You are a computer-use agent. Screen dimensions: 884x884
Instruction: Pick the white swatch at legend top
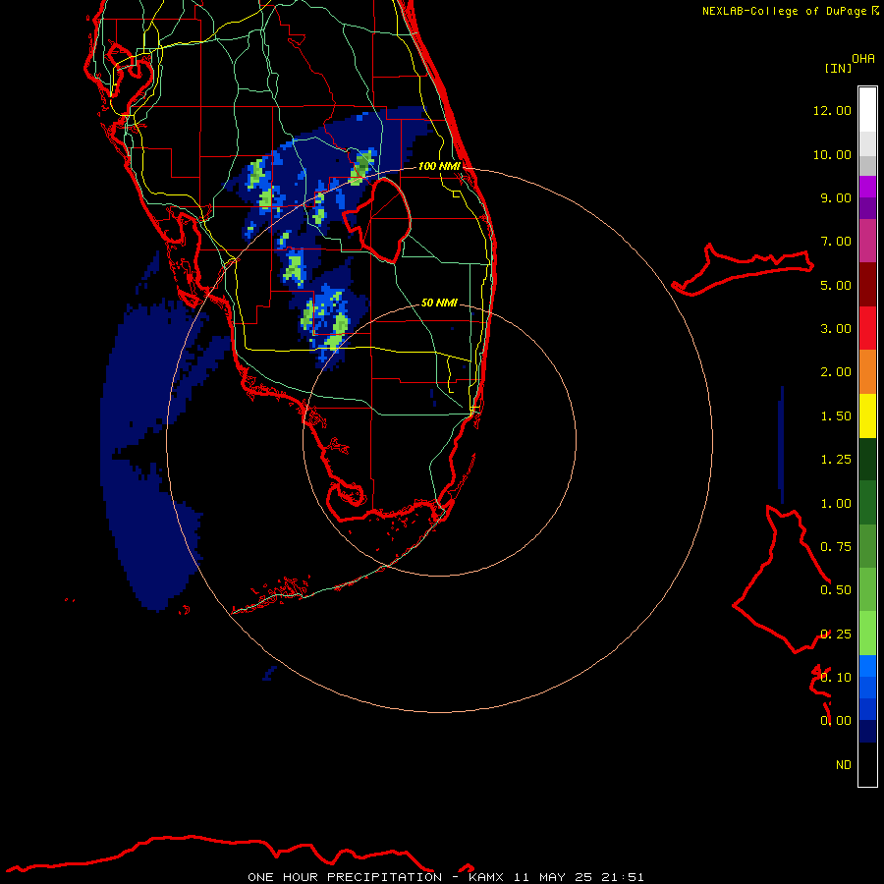click(x=867, y=109)
